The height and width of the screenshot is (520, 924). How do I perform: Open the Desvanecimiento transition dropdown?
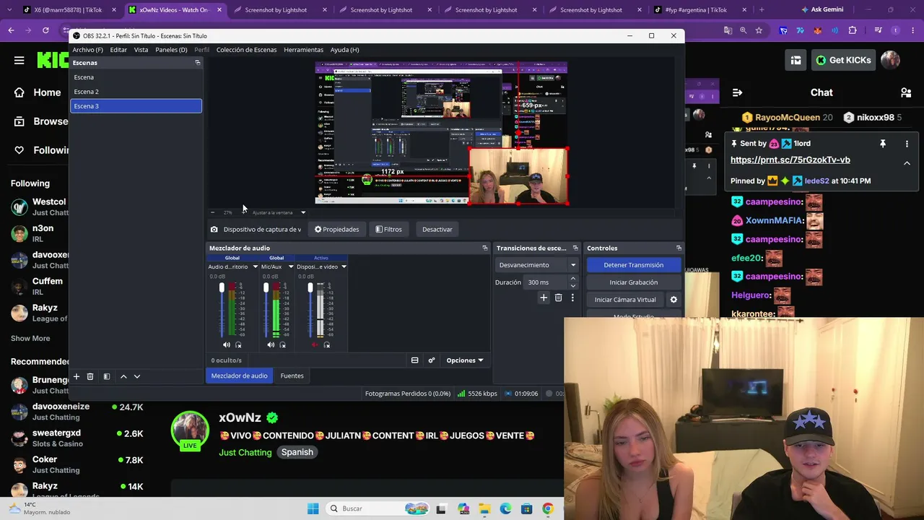(x=537, y=265)
